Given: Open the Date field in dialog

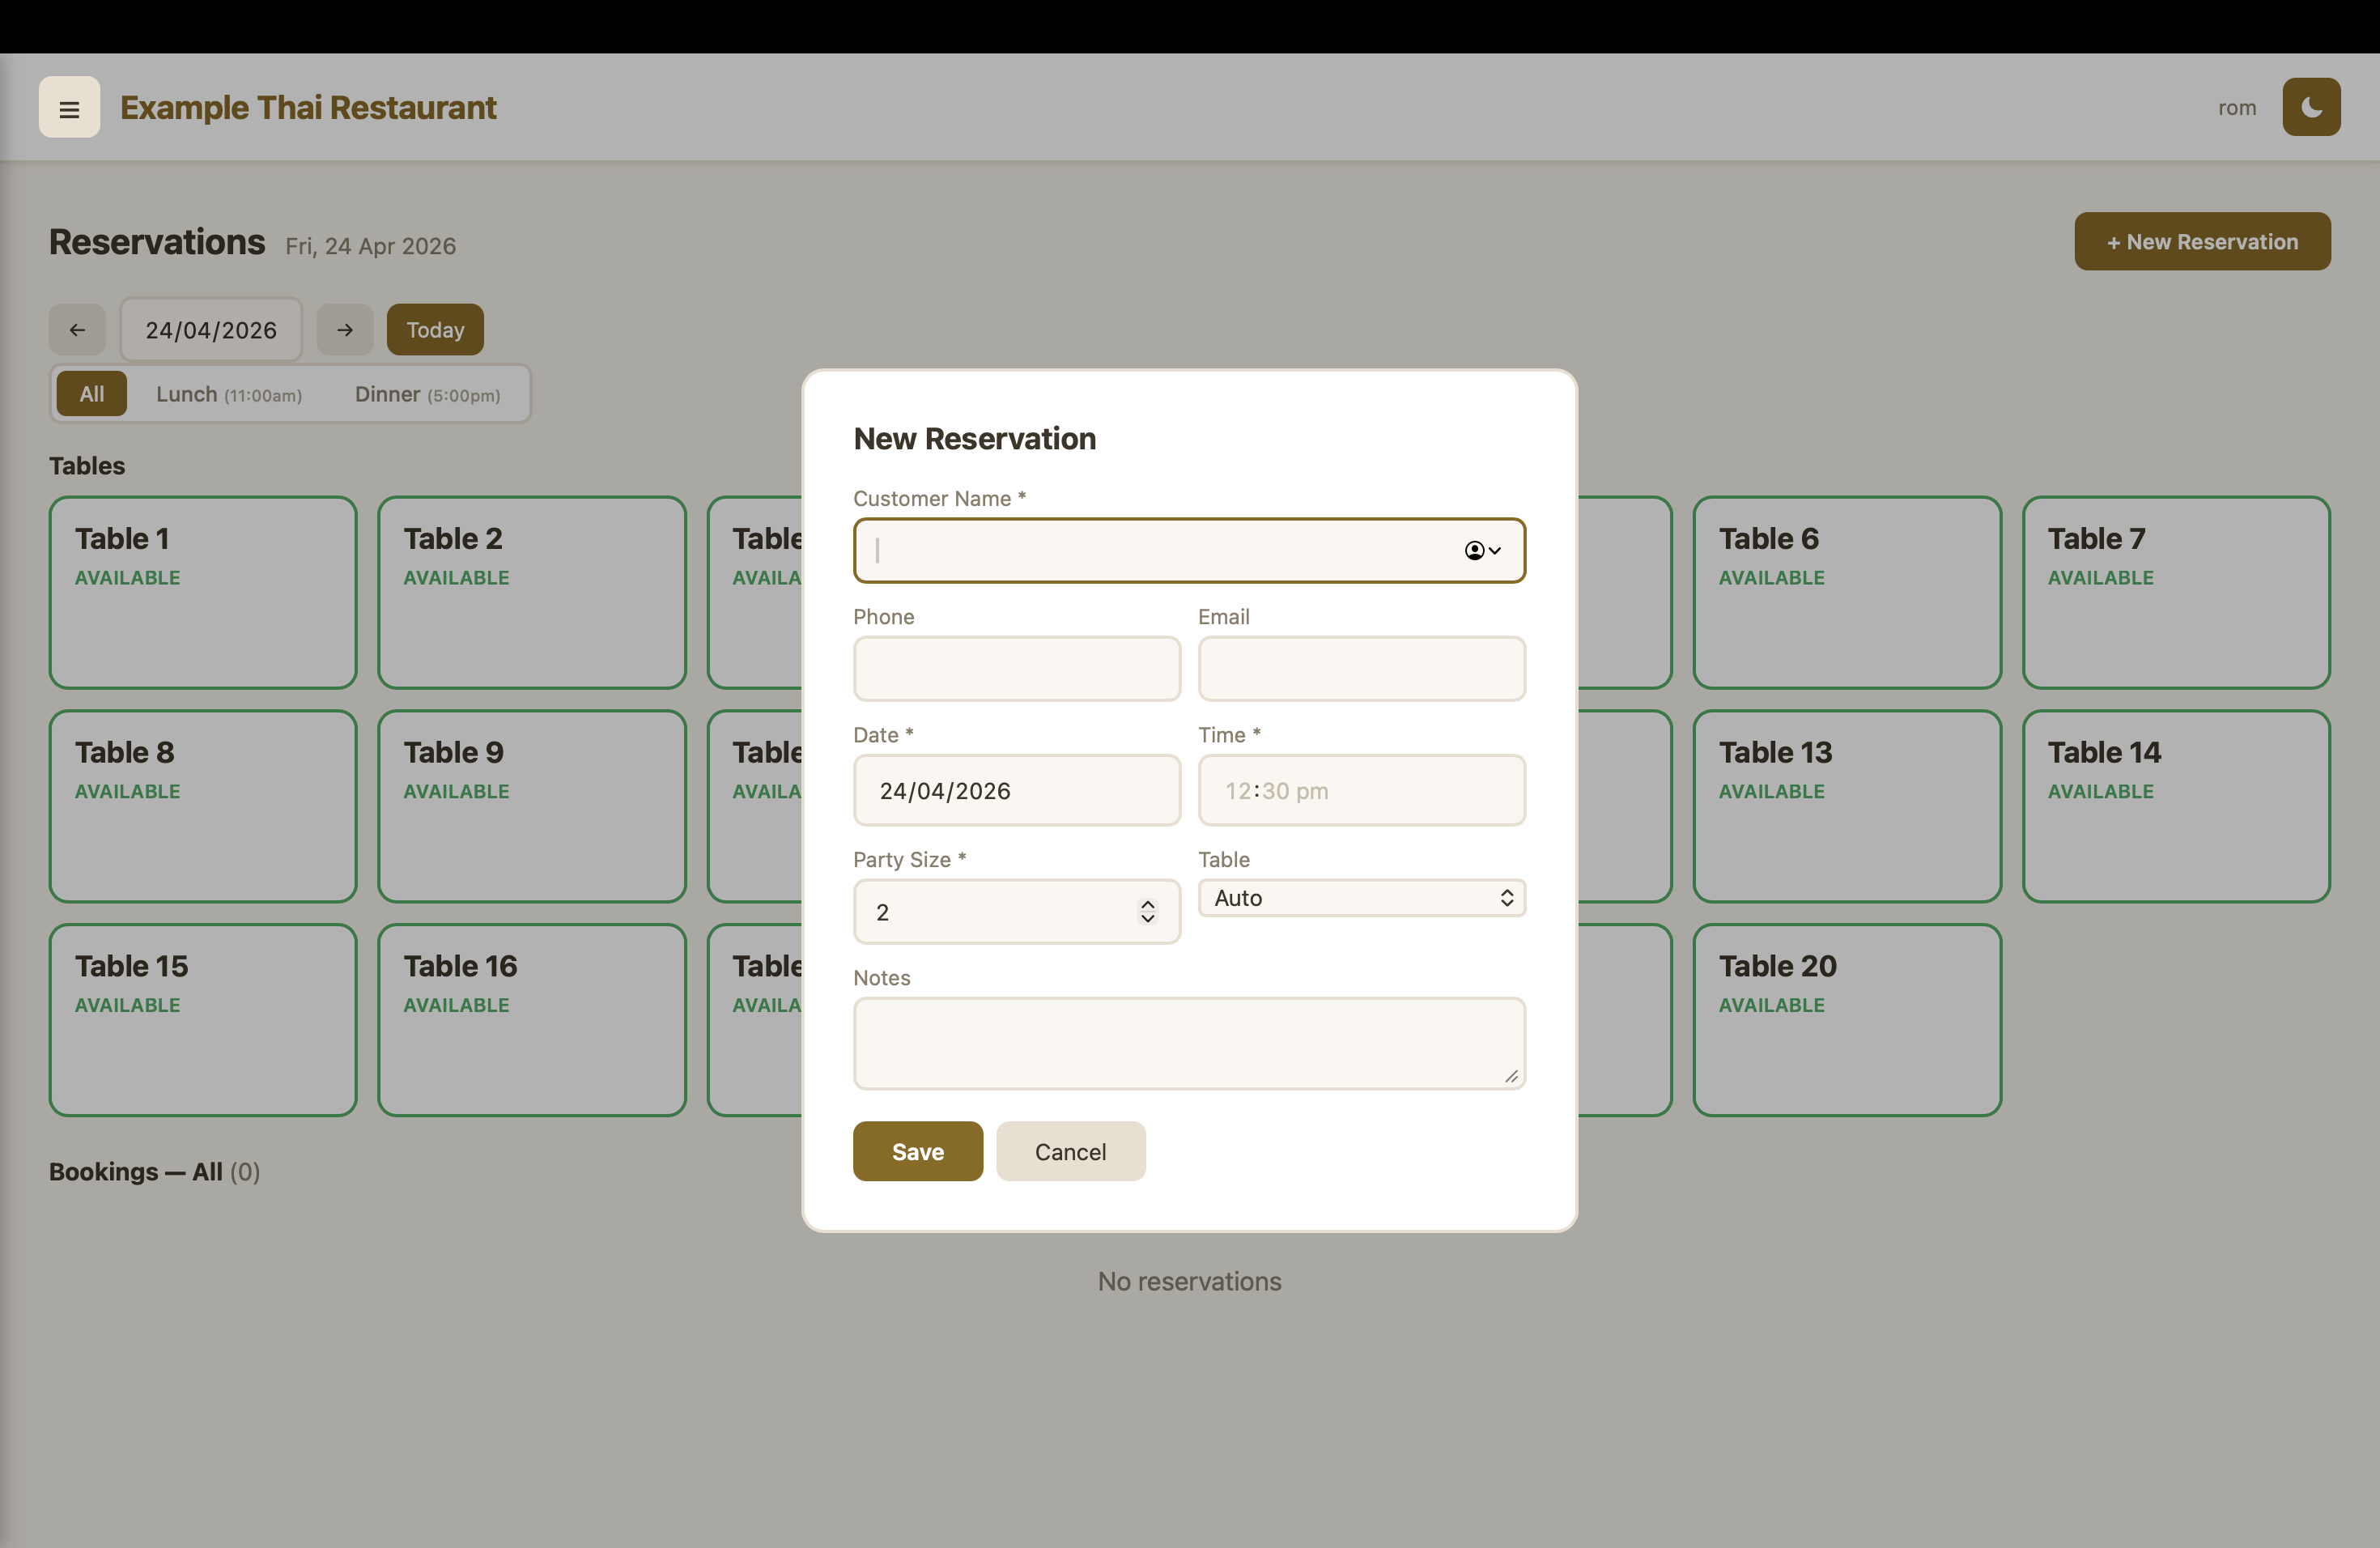Looking at the screenshot, I should (1017, 790).
